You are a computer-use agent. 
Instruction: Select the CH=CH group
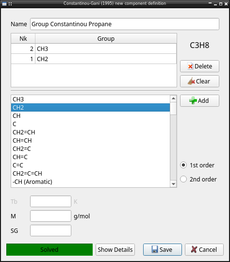pos(90,141)
